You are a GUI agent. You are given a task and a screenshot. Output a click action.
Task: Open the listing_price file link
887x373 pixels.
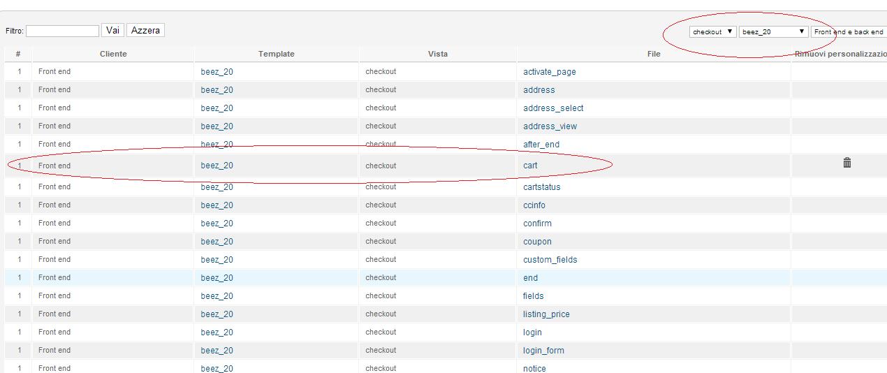click(x=546, y=314)
